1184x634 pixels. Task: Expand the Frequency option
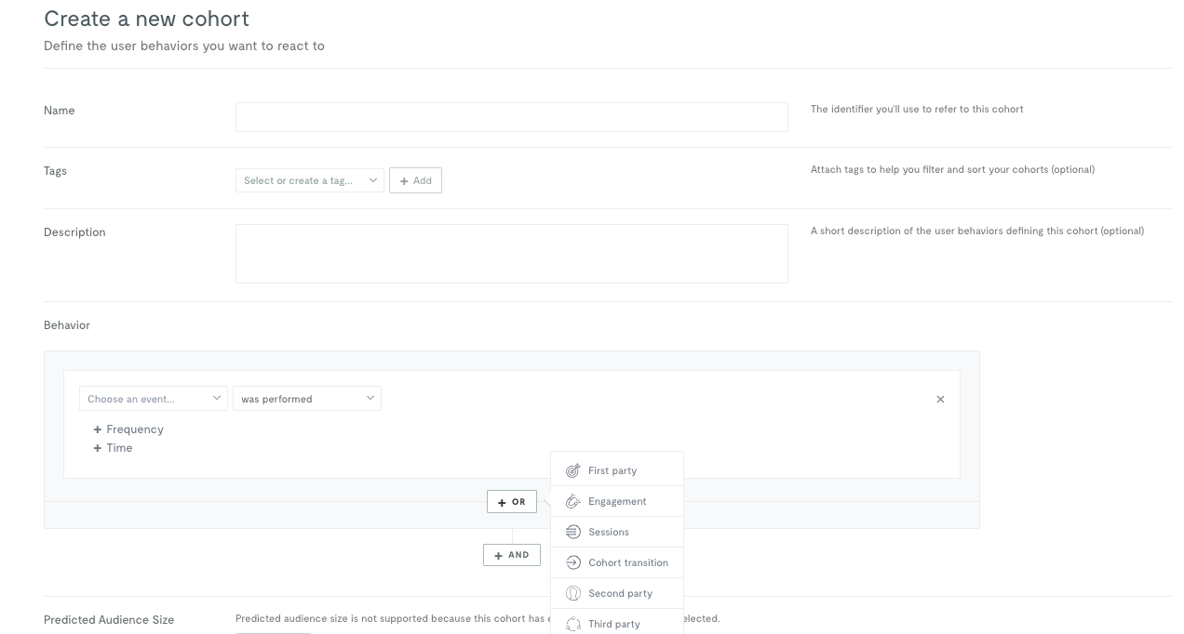pos(128,429)
